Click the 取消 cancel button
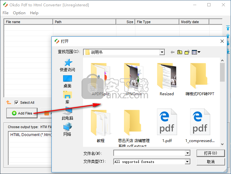The width and height of the screenshot is (231, 174). pos(210,162)
